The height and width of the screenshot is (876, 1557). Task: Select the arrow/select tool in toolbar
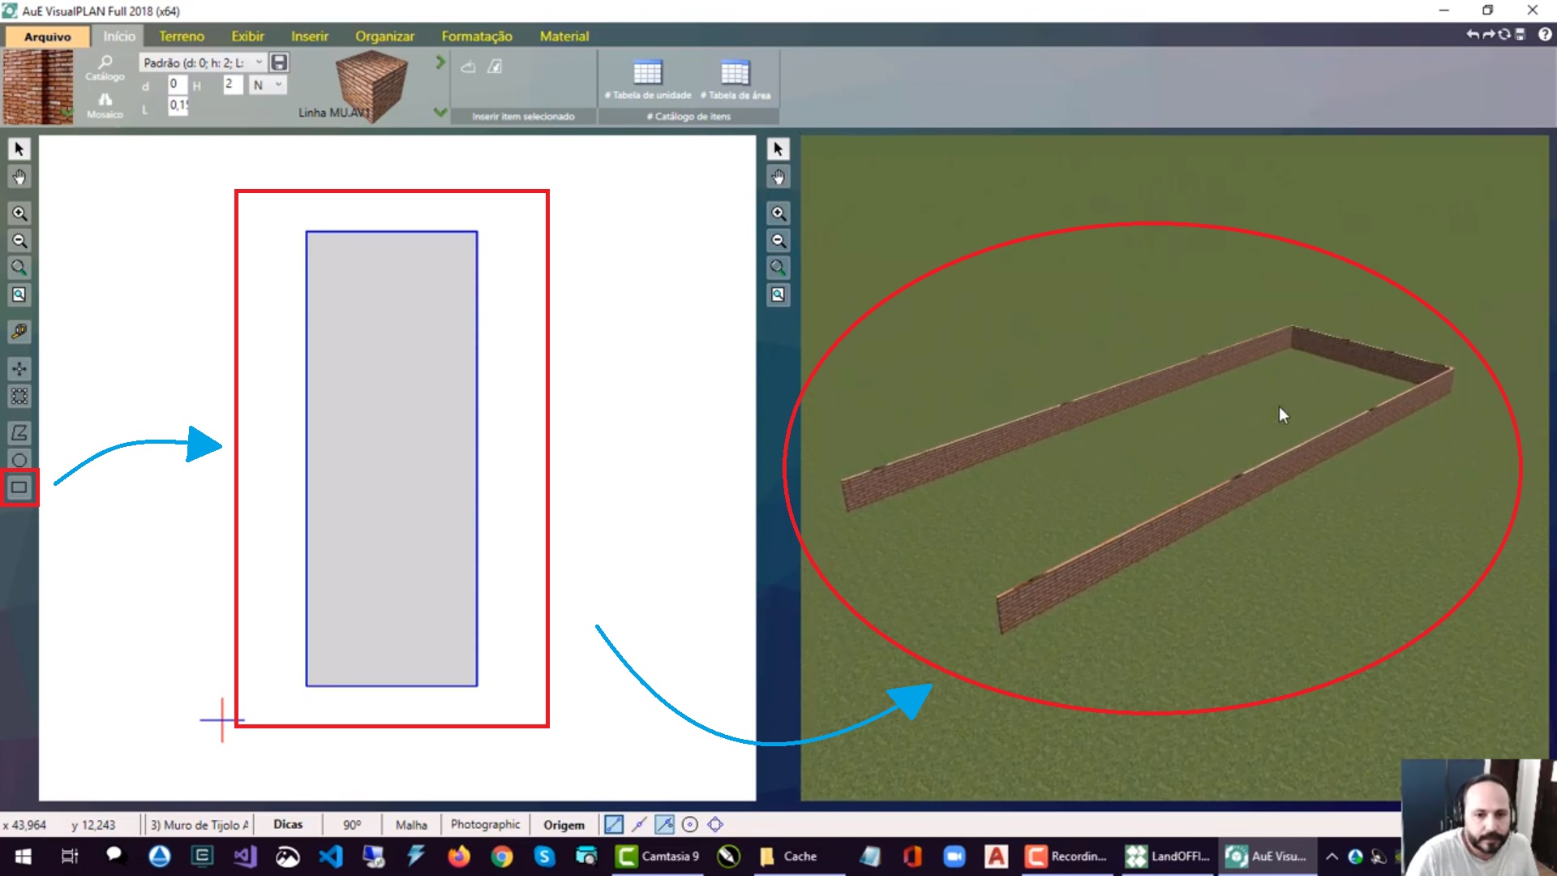(19, 148)
